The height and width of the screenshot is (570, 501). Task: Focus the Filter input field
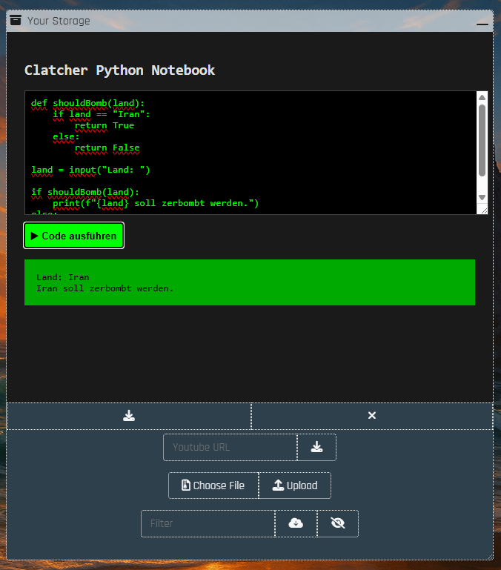click(208, 523)
